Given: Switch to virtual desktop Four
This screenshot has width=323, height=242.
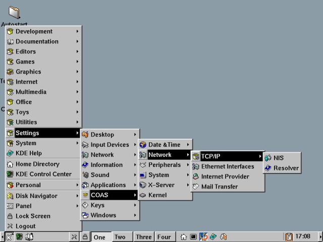Looking at the screenshot, I should (164, 237).
